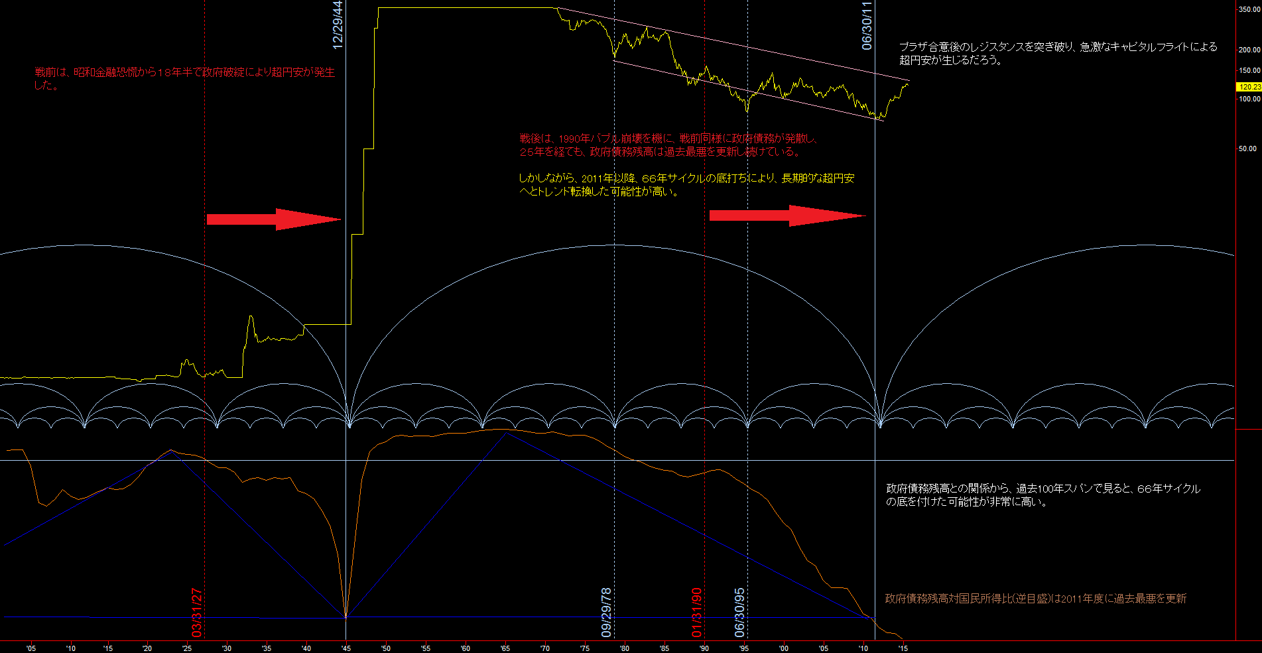Image resolution: width=1262 pixels, height=653 pixels.
Task: Click the '80 year tick label
Action: click(625, 648)
